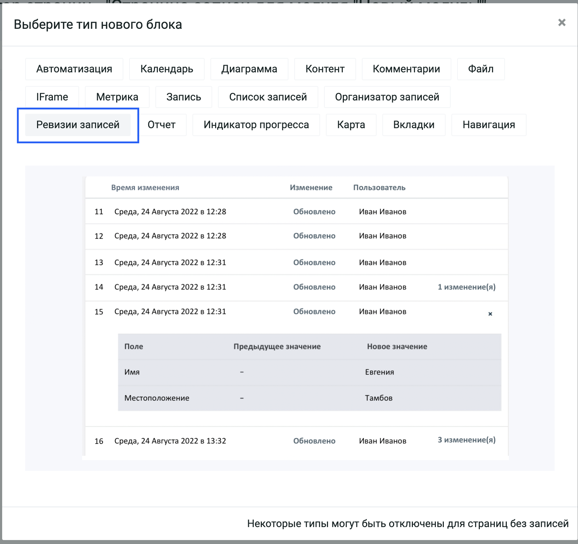
Task: Select the Ревизии записей block type
Action: click(x=78, y=125)
